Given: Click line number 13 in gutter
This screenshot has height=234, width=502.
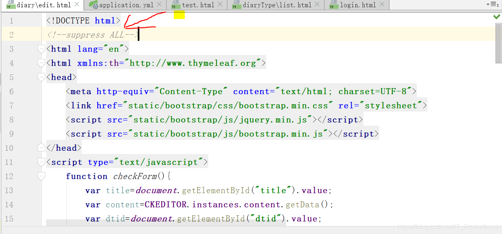Looking at the screenshot, I should (x=9, y=190).
